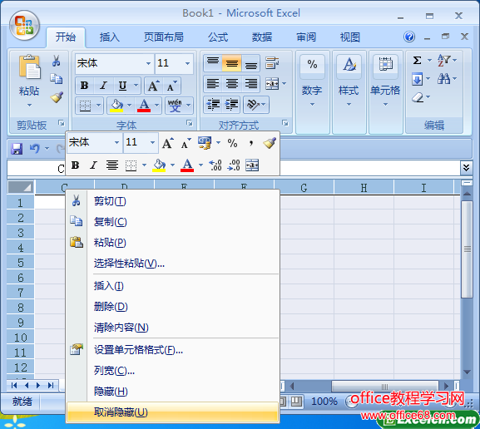
Task: Switch to the 公式 ribbon tab
Action: tap(218, 37)
